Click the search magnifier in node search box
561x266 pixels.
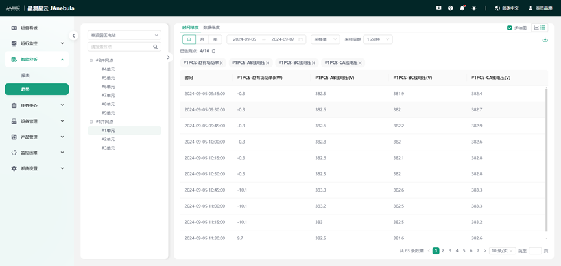click(156, 47)
